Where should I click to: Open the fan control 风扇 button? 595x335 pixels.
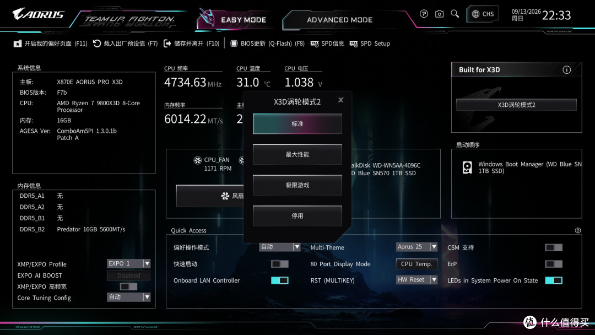coord(209,196)
